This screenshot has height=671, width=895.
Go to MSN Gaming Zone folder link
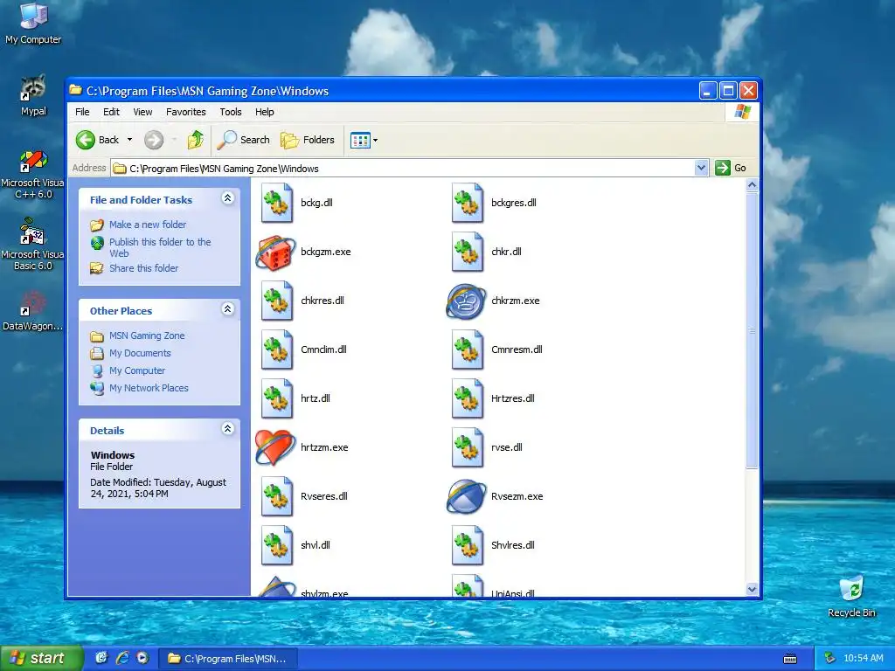pos(147,336)
